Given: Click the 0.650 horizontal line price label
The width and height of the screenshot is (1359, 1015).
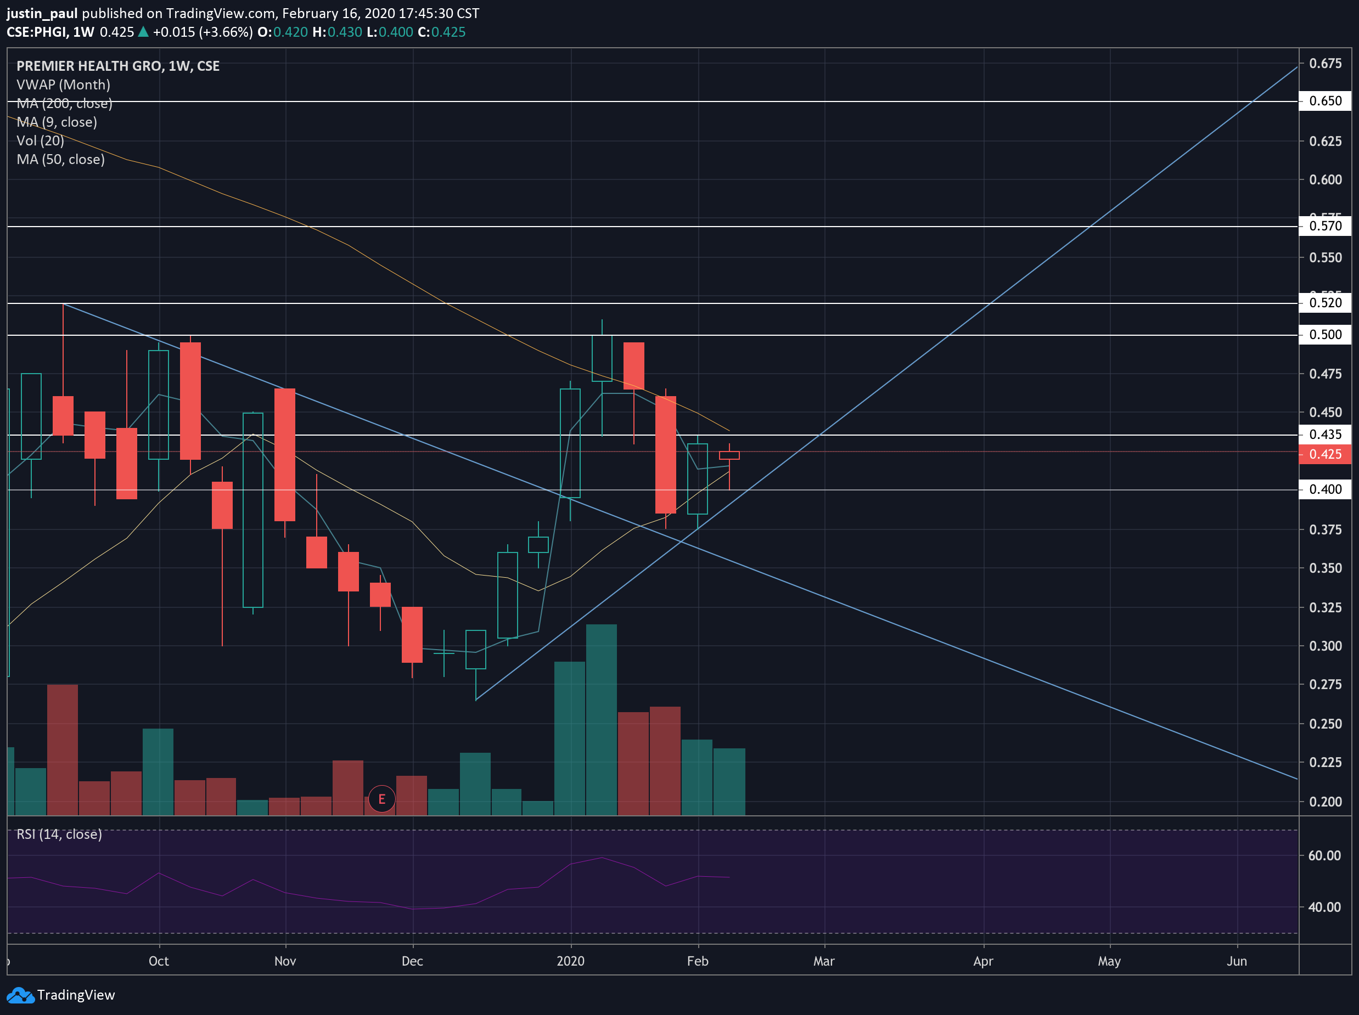Looking at the screenshot, I should [x=1324, y=101].
